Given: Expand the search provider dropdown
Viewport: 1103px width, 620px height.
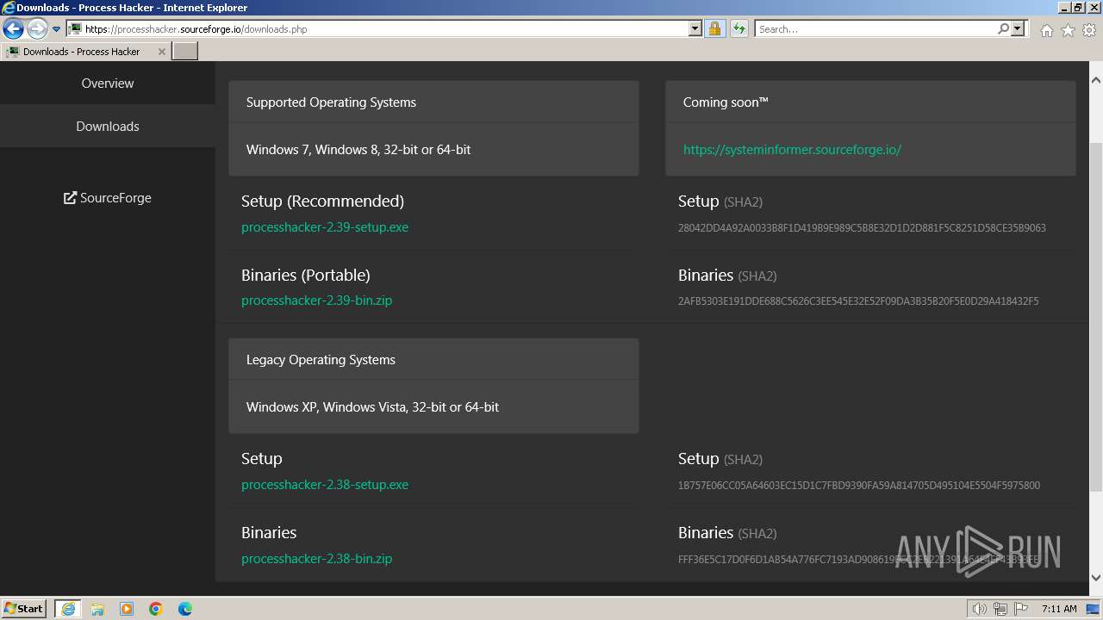Looking at the screenshot, I should click(1018, 28).
